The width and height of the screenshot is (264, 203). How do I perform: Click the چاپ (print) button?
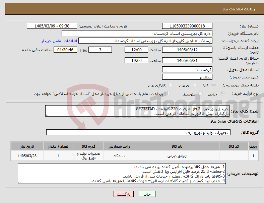click(147, 194)
